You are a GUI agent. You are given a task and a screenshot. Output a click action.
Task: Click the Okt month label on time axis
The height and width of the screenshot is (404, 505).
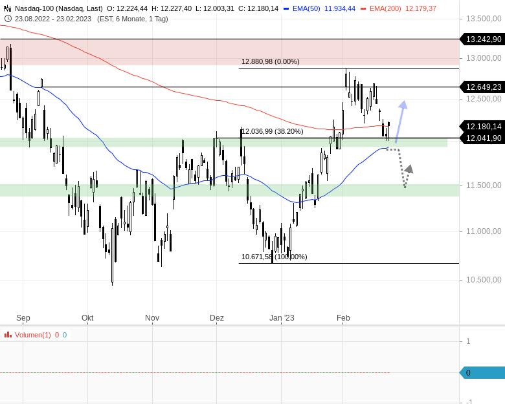[87, 318]
